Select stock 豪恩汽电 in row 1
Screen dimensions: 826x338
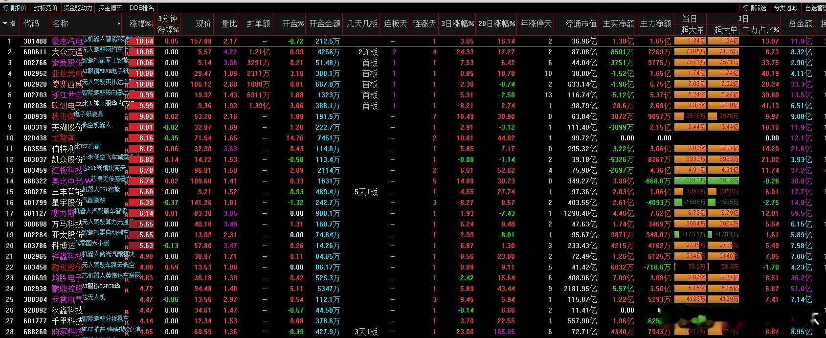[x=67, y=41]
